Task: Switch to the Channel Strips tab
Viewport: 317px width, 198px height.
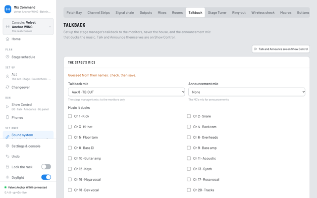Action: [x=99, y=12]
